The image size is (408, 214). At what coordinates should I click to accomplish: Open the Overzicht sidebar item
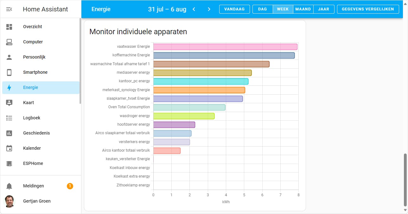coord(41,27)
